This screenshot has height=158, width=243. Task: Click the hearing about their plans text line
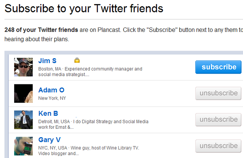point(37,39)
